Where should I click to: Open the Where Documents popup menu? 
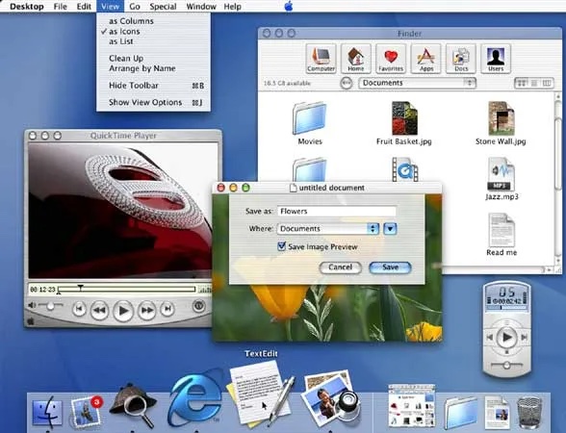pos(327,229)
